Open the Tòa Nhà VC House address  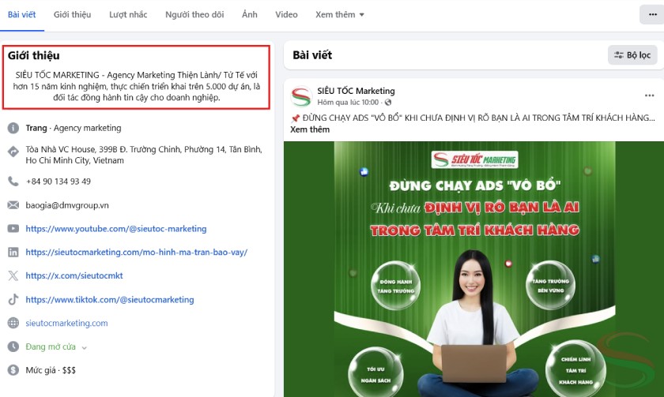click(144, 155)
